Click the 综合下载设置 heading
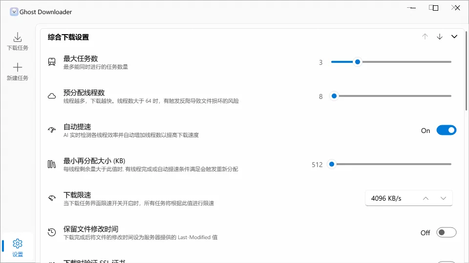This screenshot has height=263, width=469. pos(68,38)
